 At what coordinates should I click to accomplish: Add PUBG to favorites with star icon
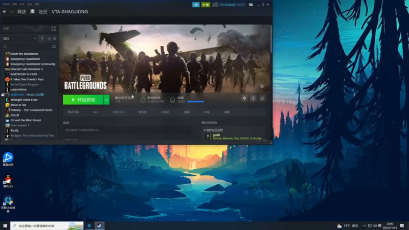(262, 98)
